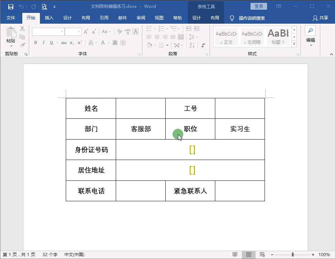Select the enclose character (带圈字符) icon
The width and height of the screenshot is (335, 259).
(123, 42)
